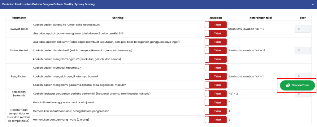The height and width of the screenshot is (127, 317).
Task: Click the Status Mental score field
Action: coord(302,50)
